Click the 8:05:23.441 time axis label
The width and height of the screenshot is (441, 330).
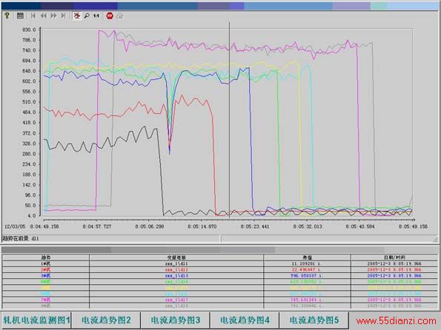pos(255,226)
